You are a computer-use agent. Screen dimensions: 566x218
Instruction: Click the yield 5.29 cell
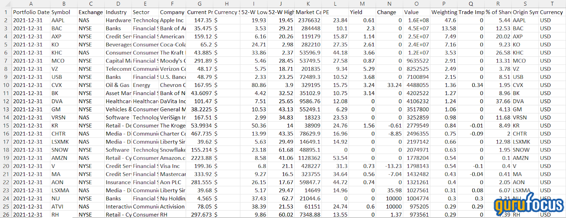[x=362, y=69]
